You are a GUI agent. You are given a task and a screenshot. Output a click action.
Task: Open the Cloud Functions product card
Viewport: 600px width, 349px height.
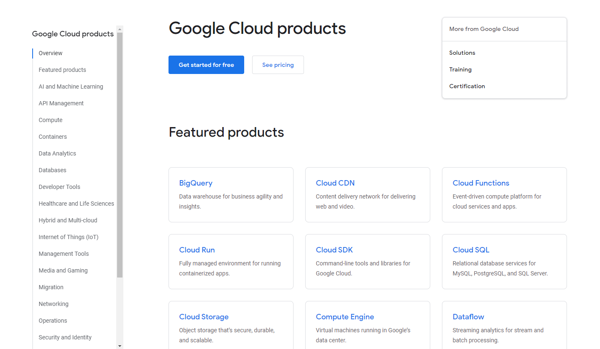[x=481, y=183]
